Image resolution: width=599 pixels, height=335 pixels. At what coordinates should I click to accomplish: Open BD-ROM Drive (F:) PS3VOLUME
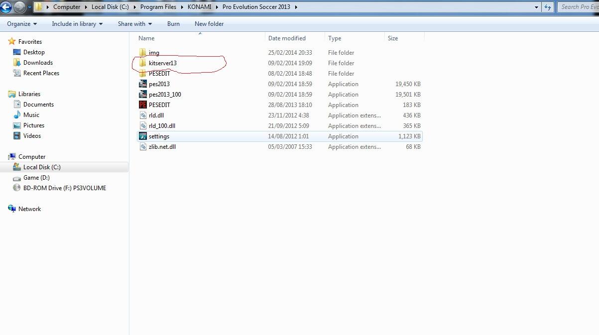pyautogui.click(x=65, y=188)
